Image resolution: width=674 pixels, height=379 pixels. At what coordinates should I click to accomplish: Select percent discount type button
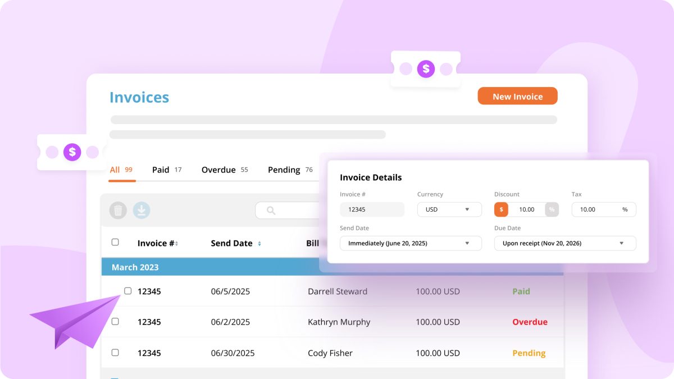552,209
